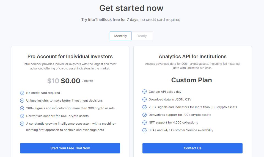Image resolution: width=264 pixels, height=157 pixels.
Task: Click the Contact Us button
Action: point(193,148)
